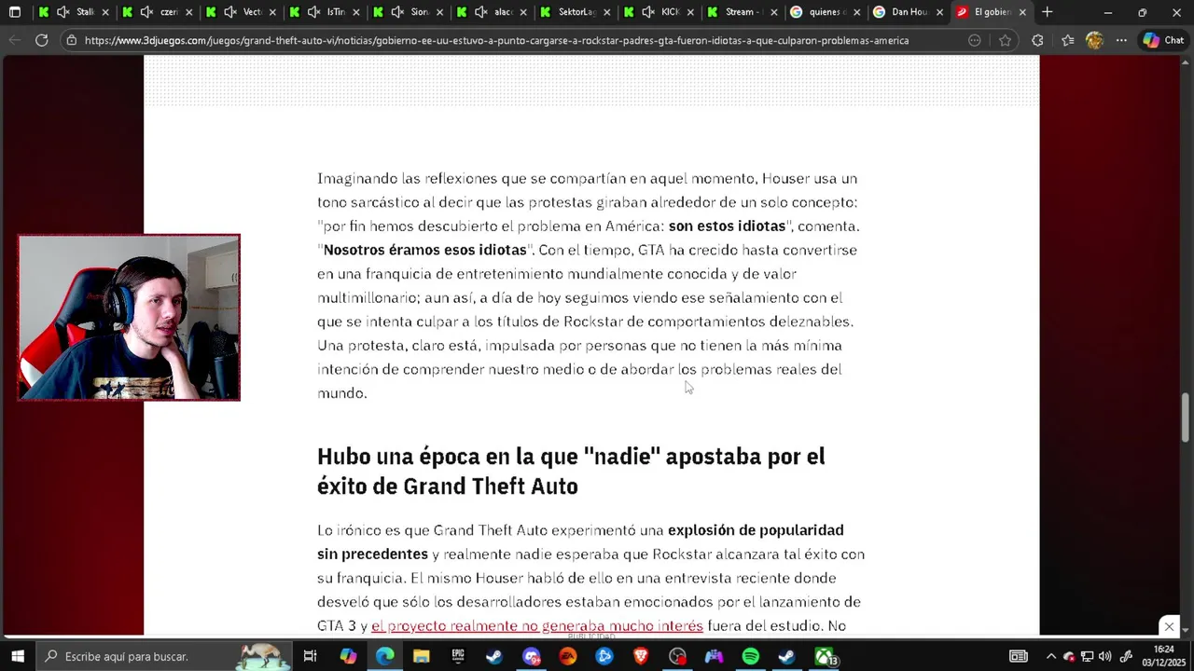Open Copilot Chat button

pos(1163,40)
